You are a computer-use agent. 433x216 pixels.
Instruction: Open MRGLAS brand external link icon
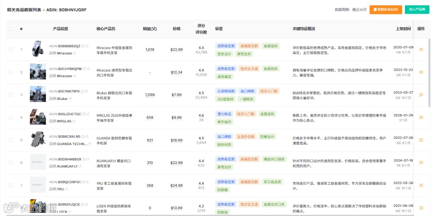pyautogui.click(x=74, y=121)
